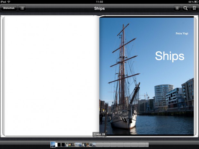Return to library via Bibliothek button
Image resolution: width=199 pixels, height=149 pixels.
coord(9,8)
